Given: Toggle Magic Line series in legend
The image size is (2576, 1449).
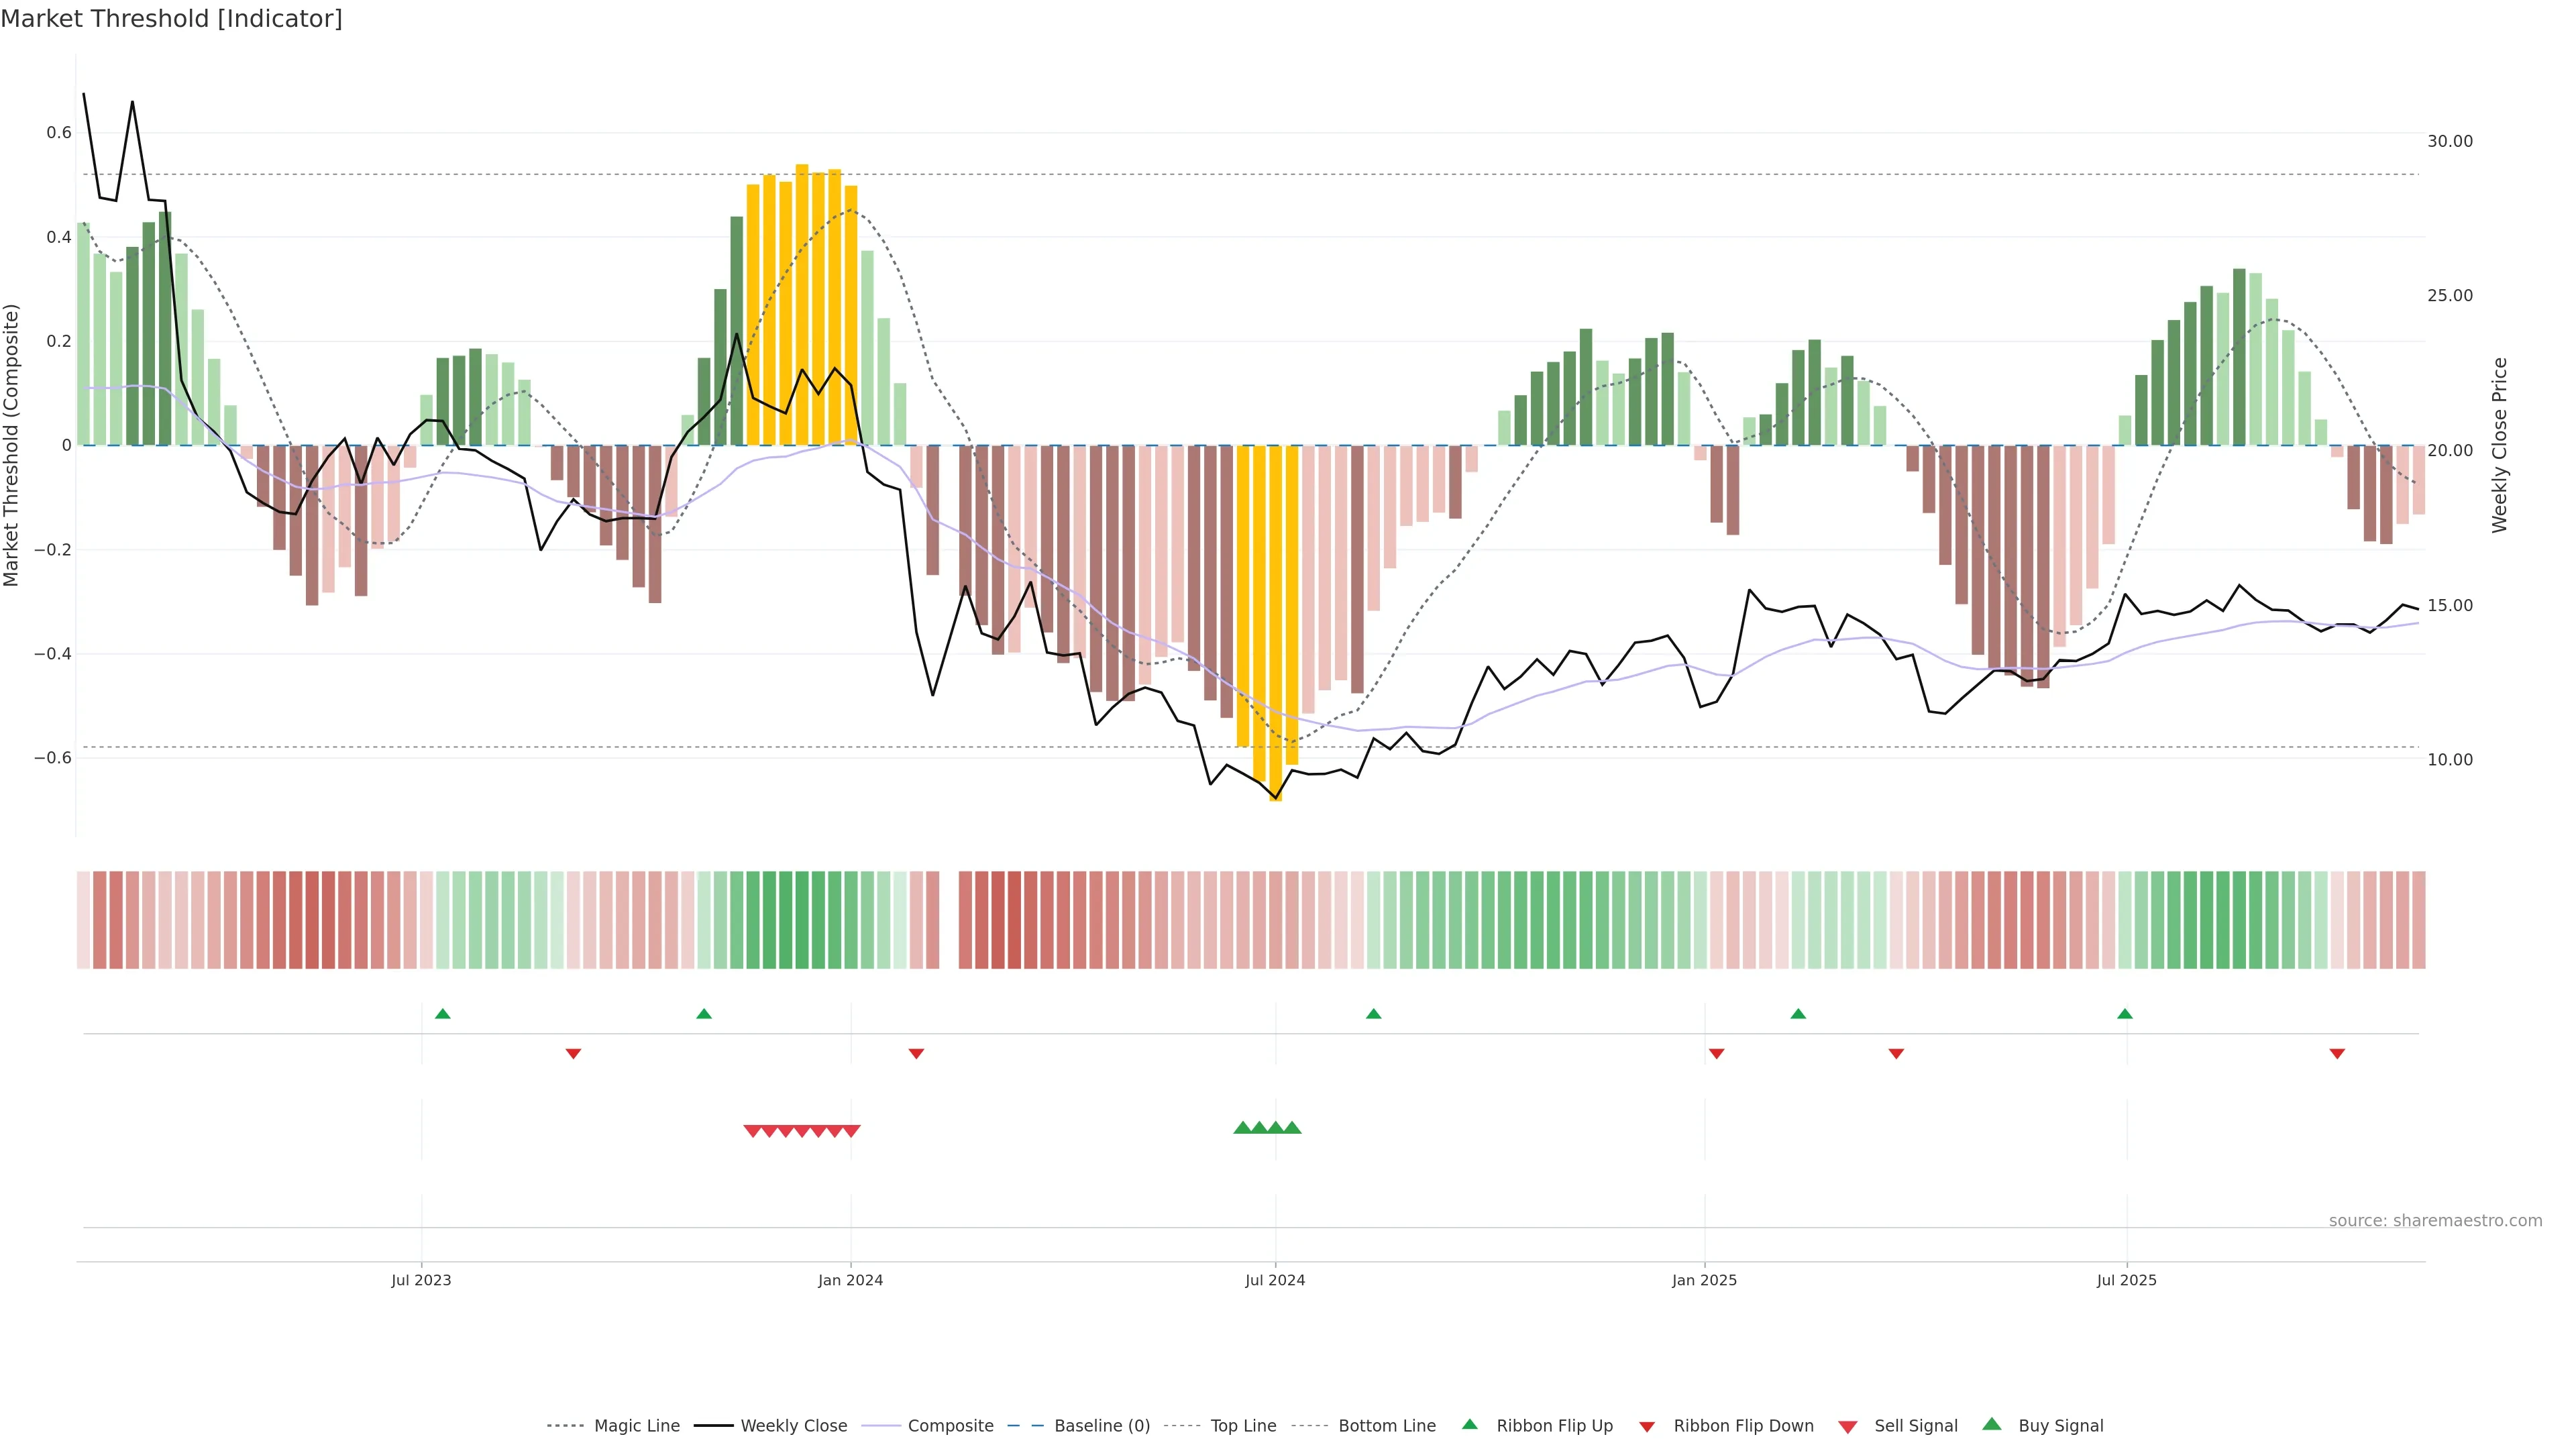Looking at the screenshot, I should coord(636,1426).
